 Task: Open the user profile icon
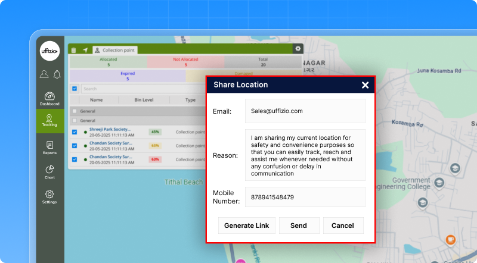point(44,74)
